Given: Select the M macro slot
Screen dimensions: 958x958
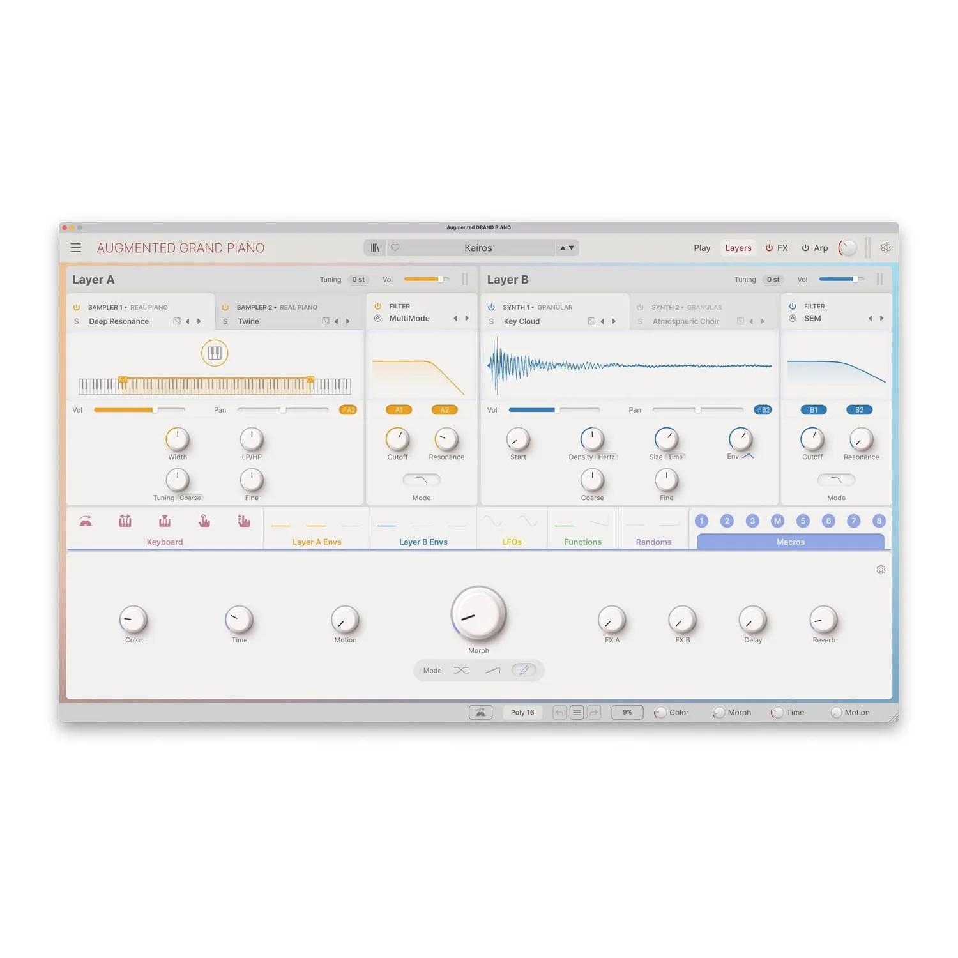Looking at the screenshot, I should (x=777, y=521).
